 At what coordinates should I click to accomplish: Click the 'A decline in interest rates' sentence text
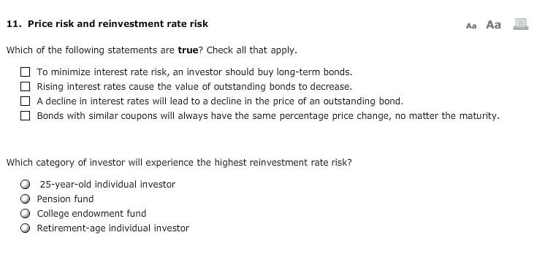(x=220, y=101)
